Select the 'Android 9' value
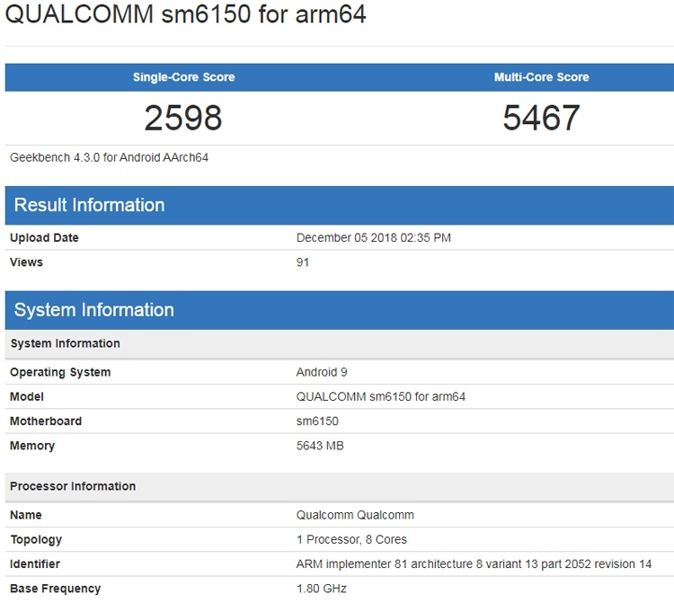Viewport: 674px width, 612px height. coord(322,372)
